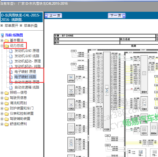Click the 仪表和控制装置 folder icon
This screenshot has width=158, height=157.
point(7,114)
